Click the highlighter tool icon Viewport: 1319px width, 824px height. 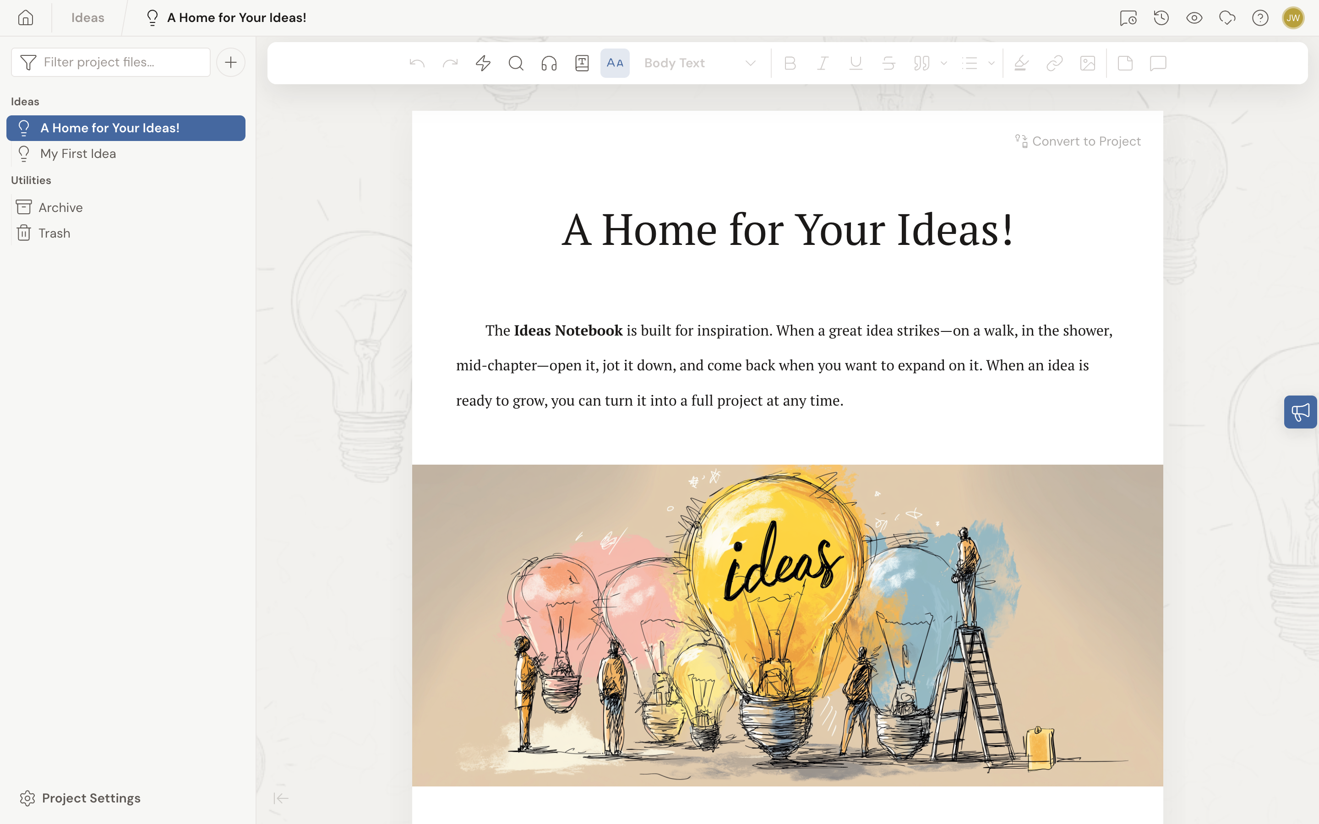1021,63
